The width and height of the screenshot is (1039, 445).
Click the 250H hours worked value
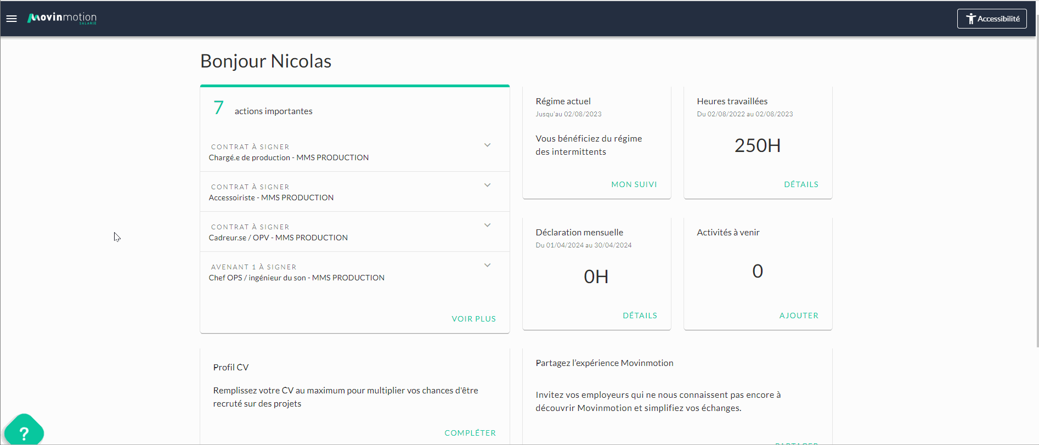pyautogui.click(x=758, y=145)
